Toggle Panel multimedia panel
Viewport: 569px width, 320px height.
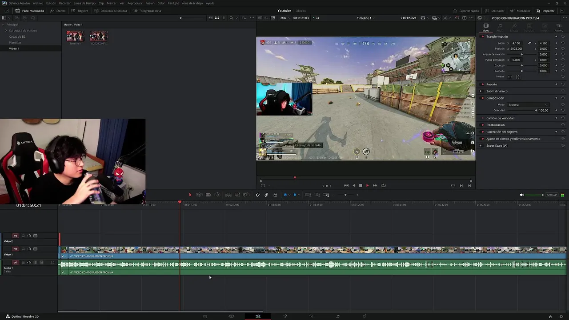[x=29, y=11]
